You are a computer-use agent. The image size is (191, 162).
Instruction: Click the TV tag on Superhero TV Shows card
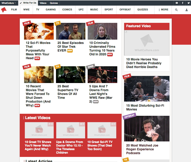pos(58,67)
